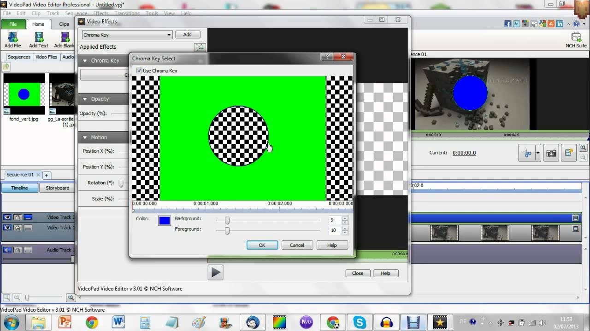Click the blue Color swatch
Screen dimensions: 590x331
pyautogui.click(x=165, y=221)
